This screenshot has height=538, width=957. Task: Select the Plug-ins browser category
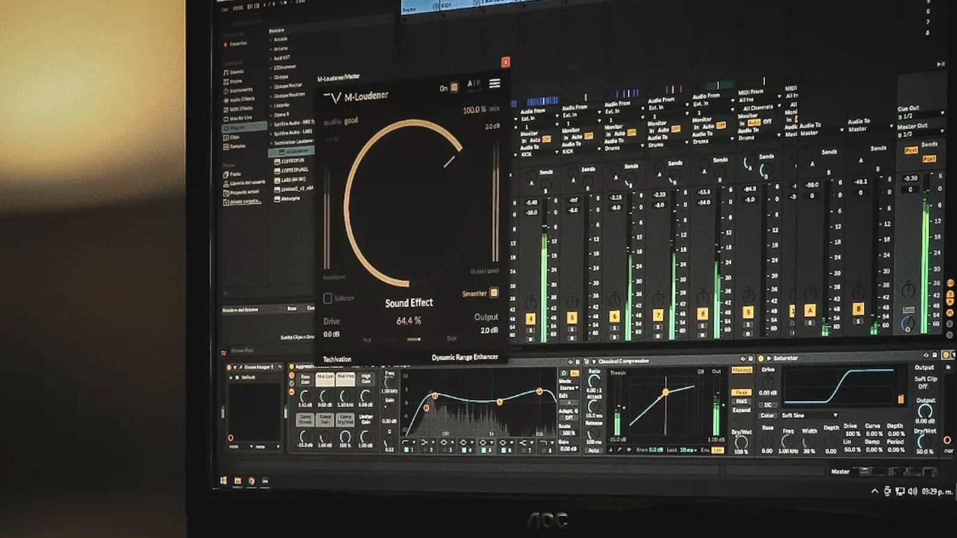pyautogui.click(x=244, y=128)
